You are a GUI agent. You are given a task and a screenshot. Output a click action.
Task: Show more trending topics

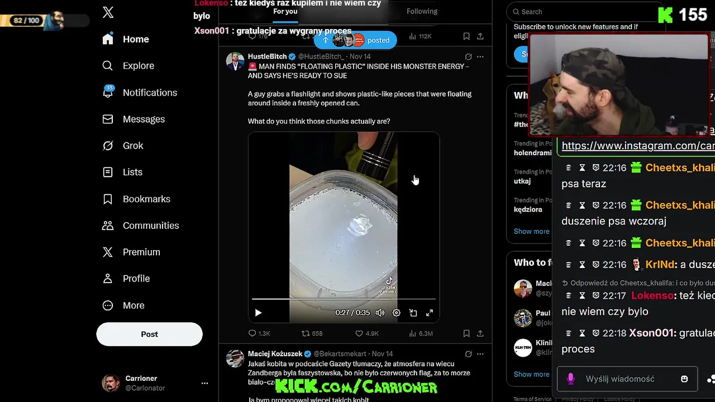click(x=531, y=231)
